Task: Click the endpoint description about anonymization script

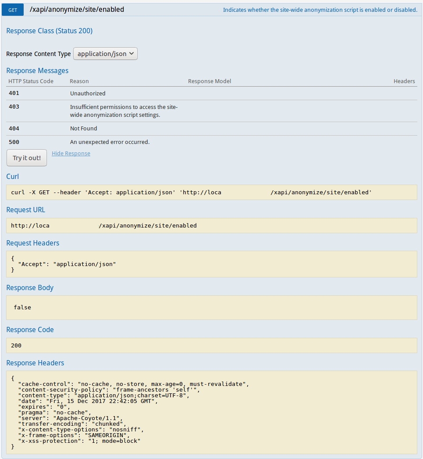Action: point(320,10)
